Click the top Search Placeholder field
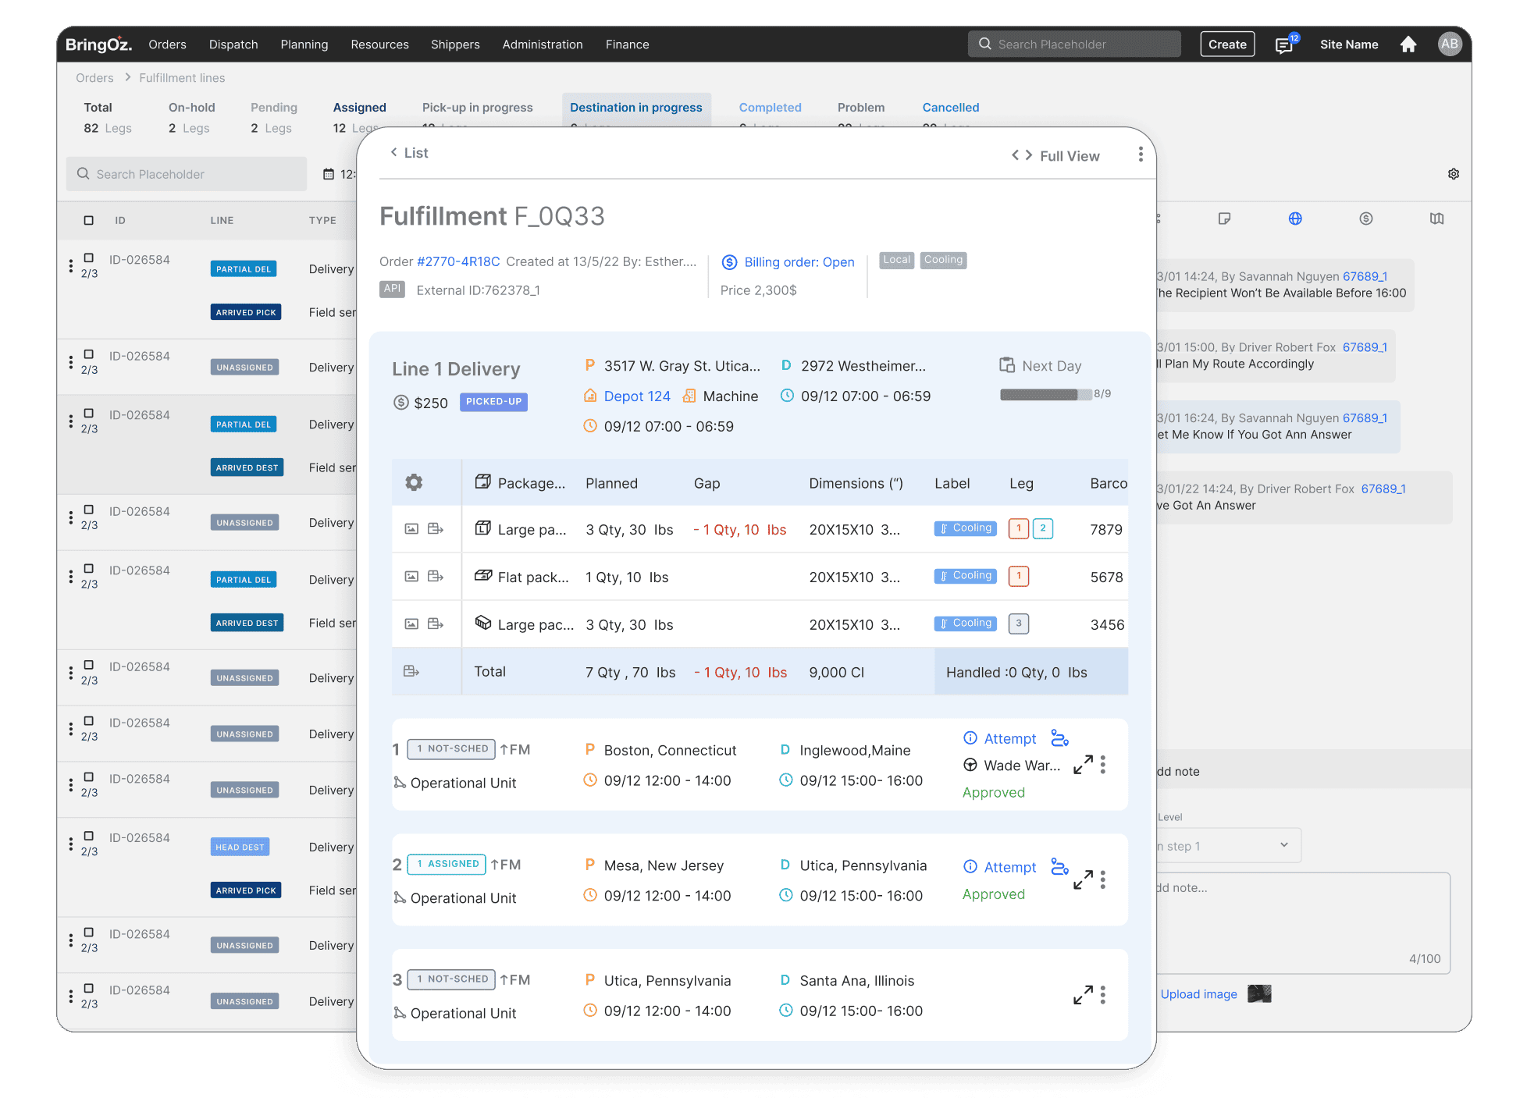The height and width of the screenshot is (1098, 1527). point(1074,44)
